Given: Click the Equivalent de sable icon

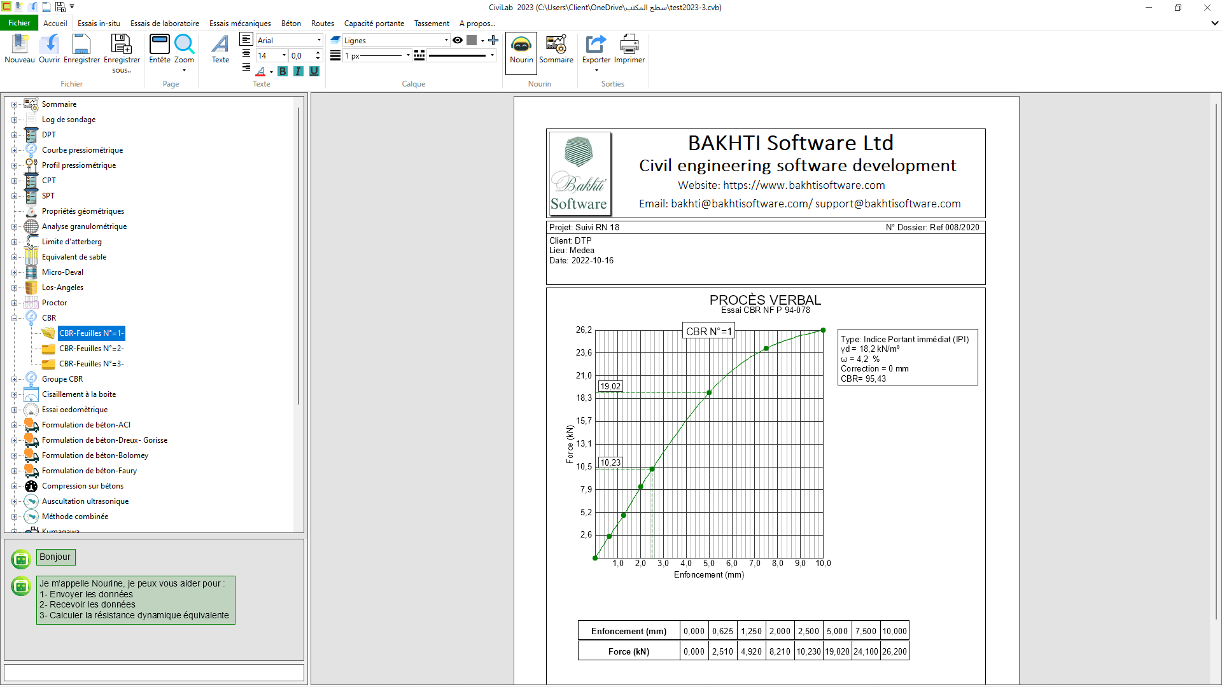Looking at the screenshot, I should pyautogui.click(x=31, y=257).
